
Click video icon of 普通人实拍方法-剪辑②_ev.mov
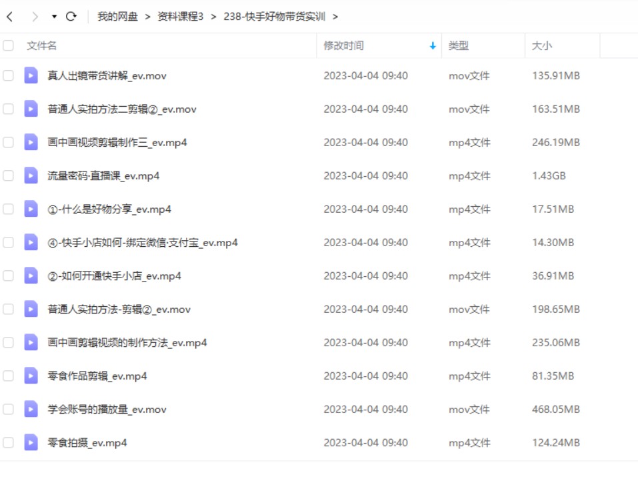point(31,309)
